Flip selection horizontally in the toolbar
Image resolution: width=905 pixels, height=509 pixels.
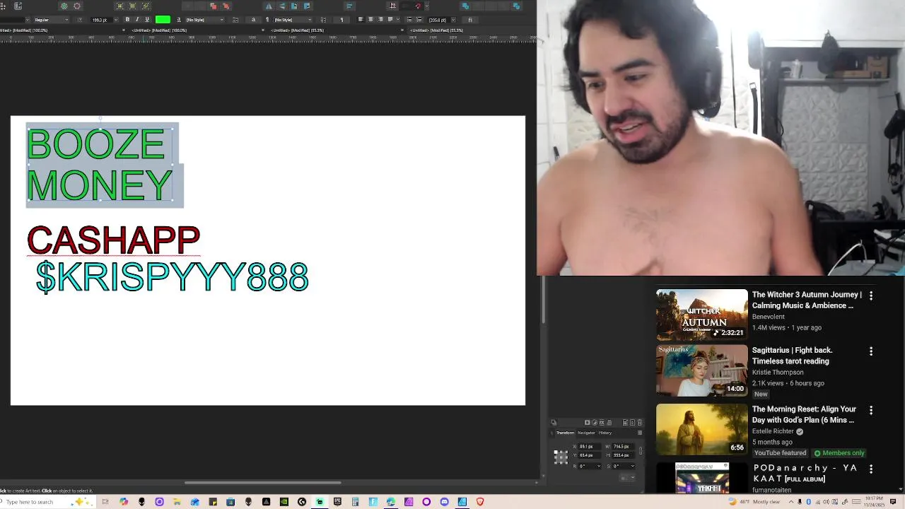pos(269,6)
